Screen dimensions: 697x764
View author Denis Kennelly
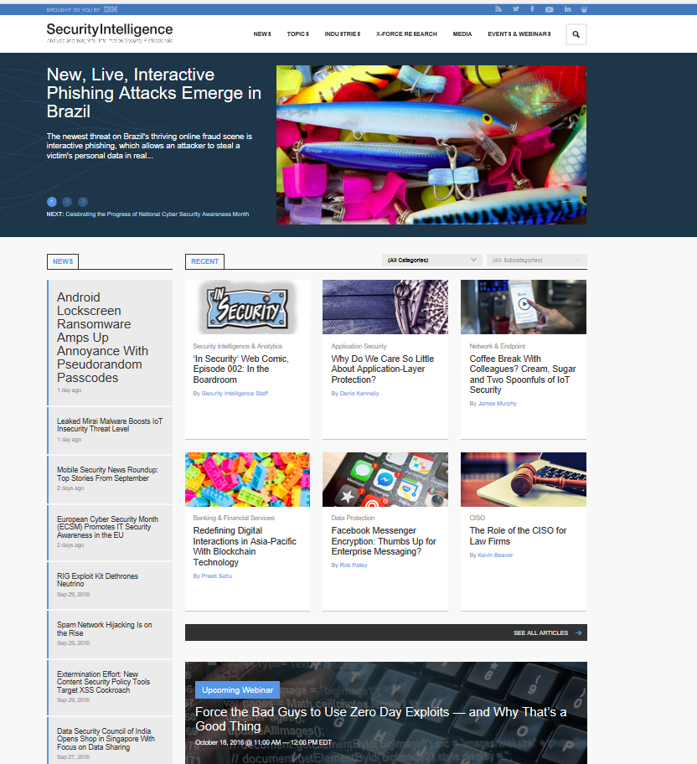pos(359,394)
